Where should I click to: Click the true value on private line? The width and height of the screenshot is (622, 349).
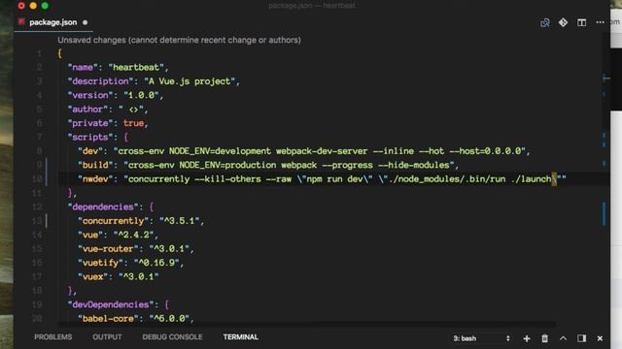134,123
